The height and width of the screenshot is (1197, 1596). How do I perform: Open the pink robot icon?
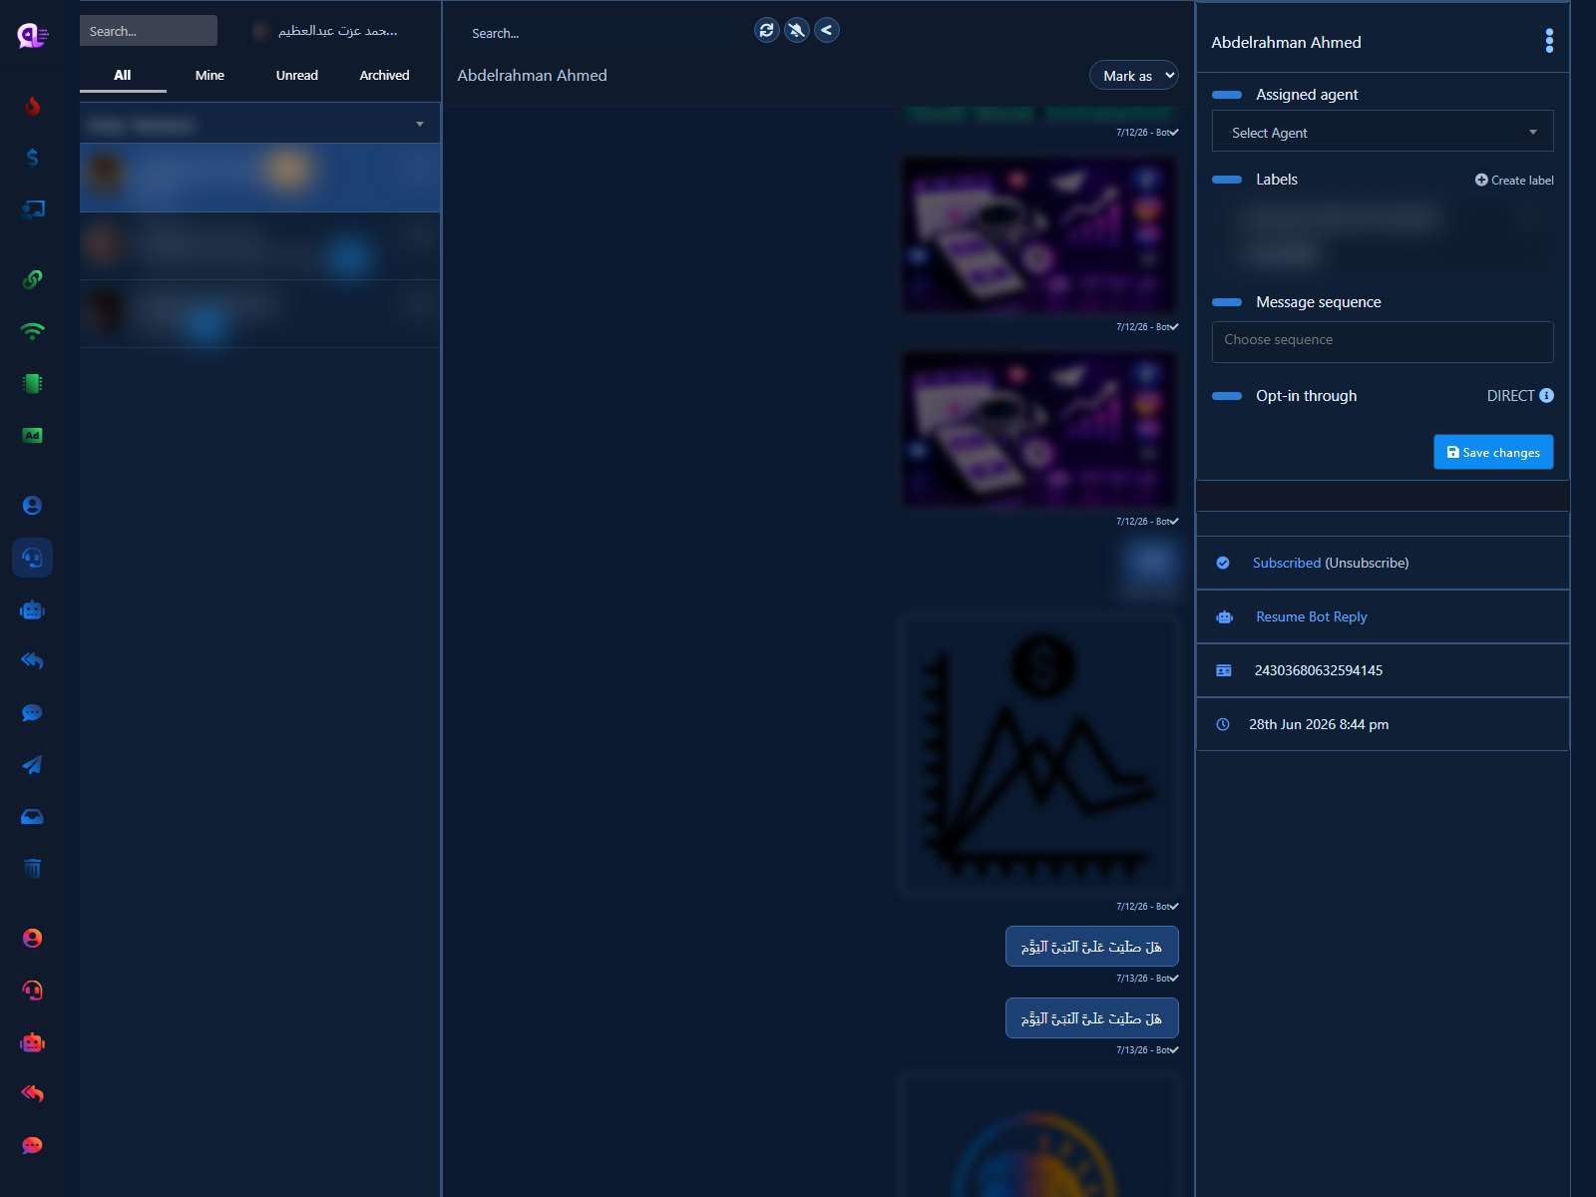pos(32,1042)
